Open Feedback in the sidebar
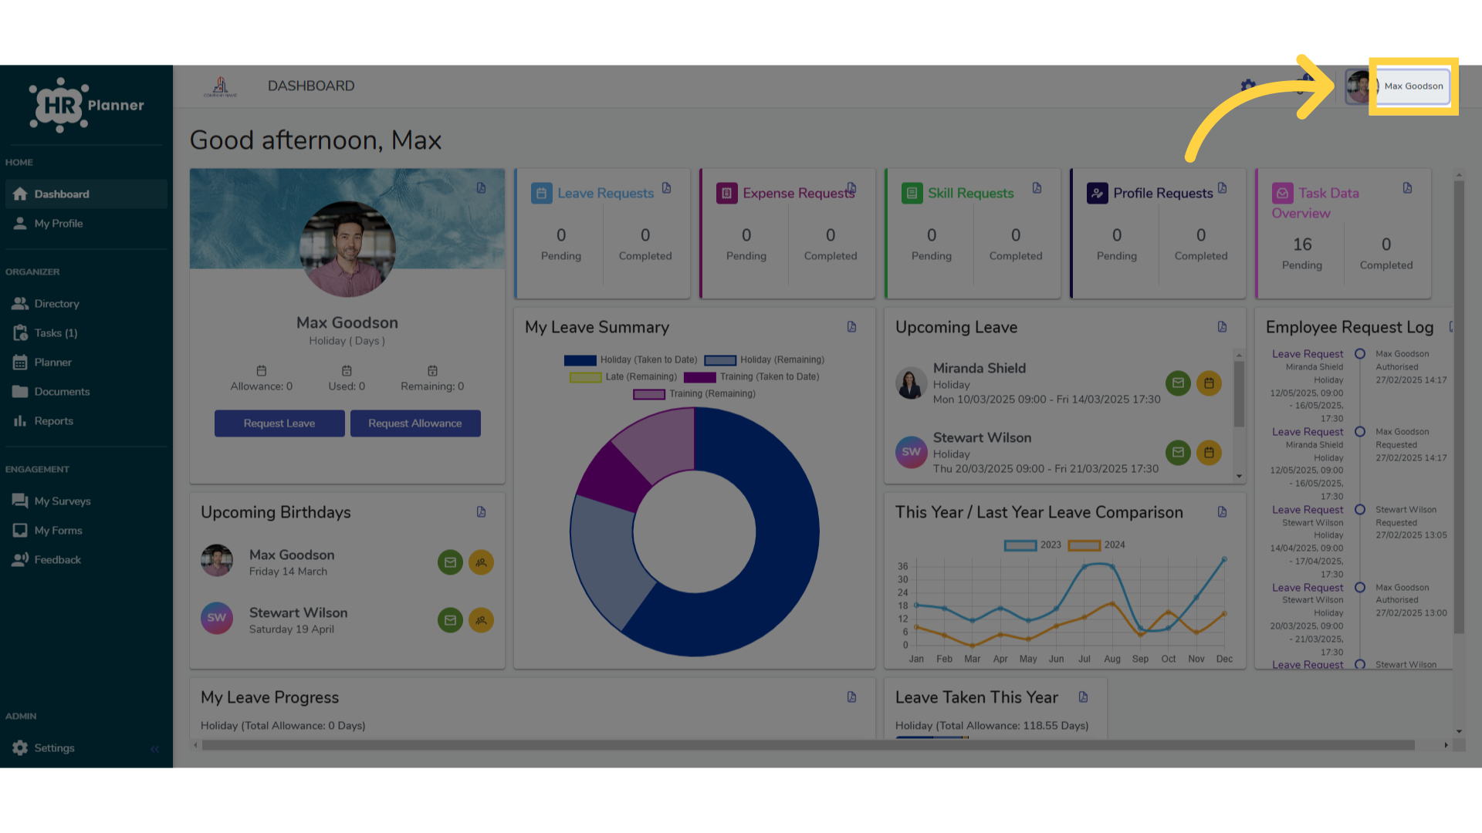Screen dimensions: 1482x833 [x=86, y=560]
